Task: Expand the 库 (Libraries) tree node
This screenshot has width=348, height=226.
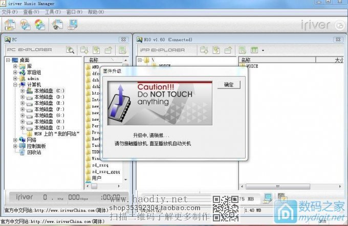Action: coord(15,66)
